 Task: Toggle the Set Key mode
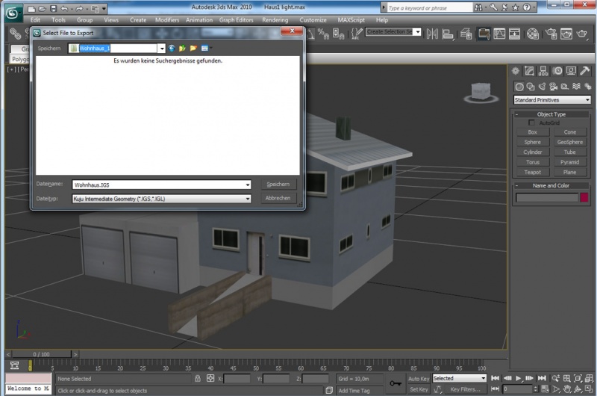coord(419,389)
